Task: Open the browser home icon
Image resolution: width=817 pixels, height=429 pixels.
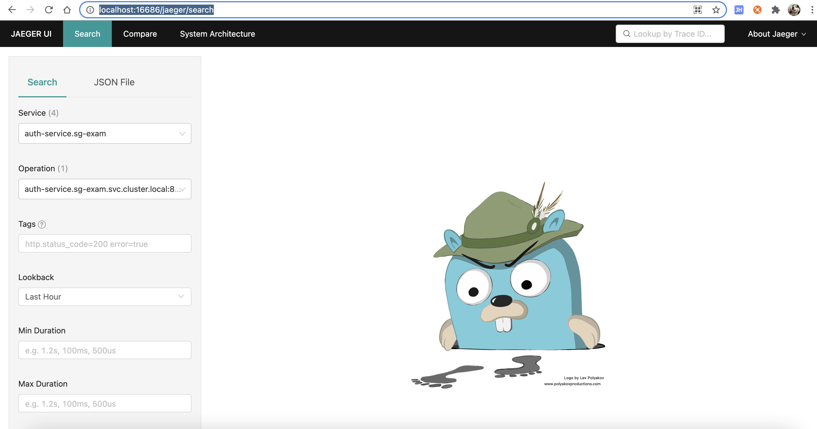Action: tap(67, 10)
